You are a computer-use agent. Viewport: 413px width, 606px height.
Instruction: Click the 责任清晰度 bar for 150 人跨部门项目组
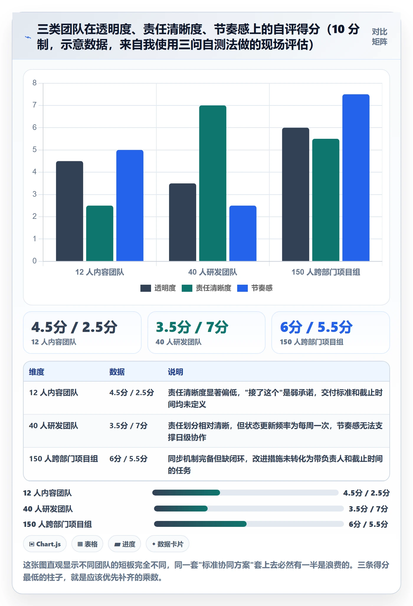point(326,200)
